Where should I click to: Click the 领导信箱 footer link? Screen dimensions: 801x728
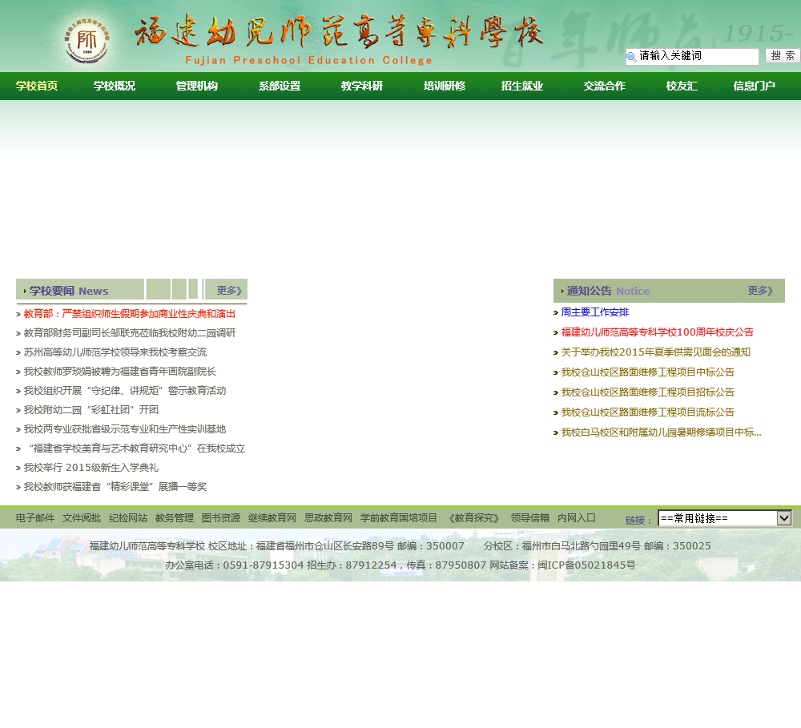pos(530,518)
